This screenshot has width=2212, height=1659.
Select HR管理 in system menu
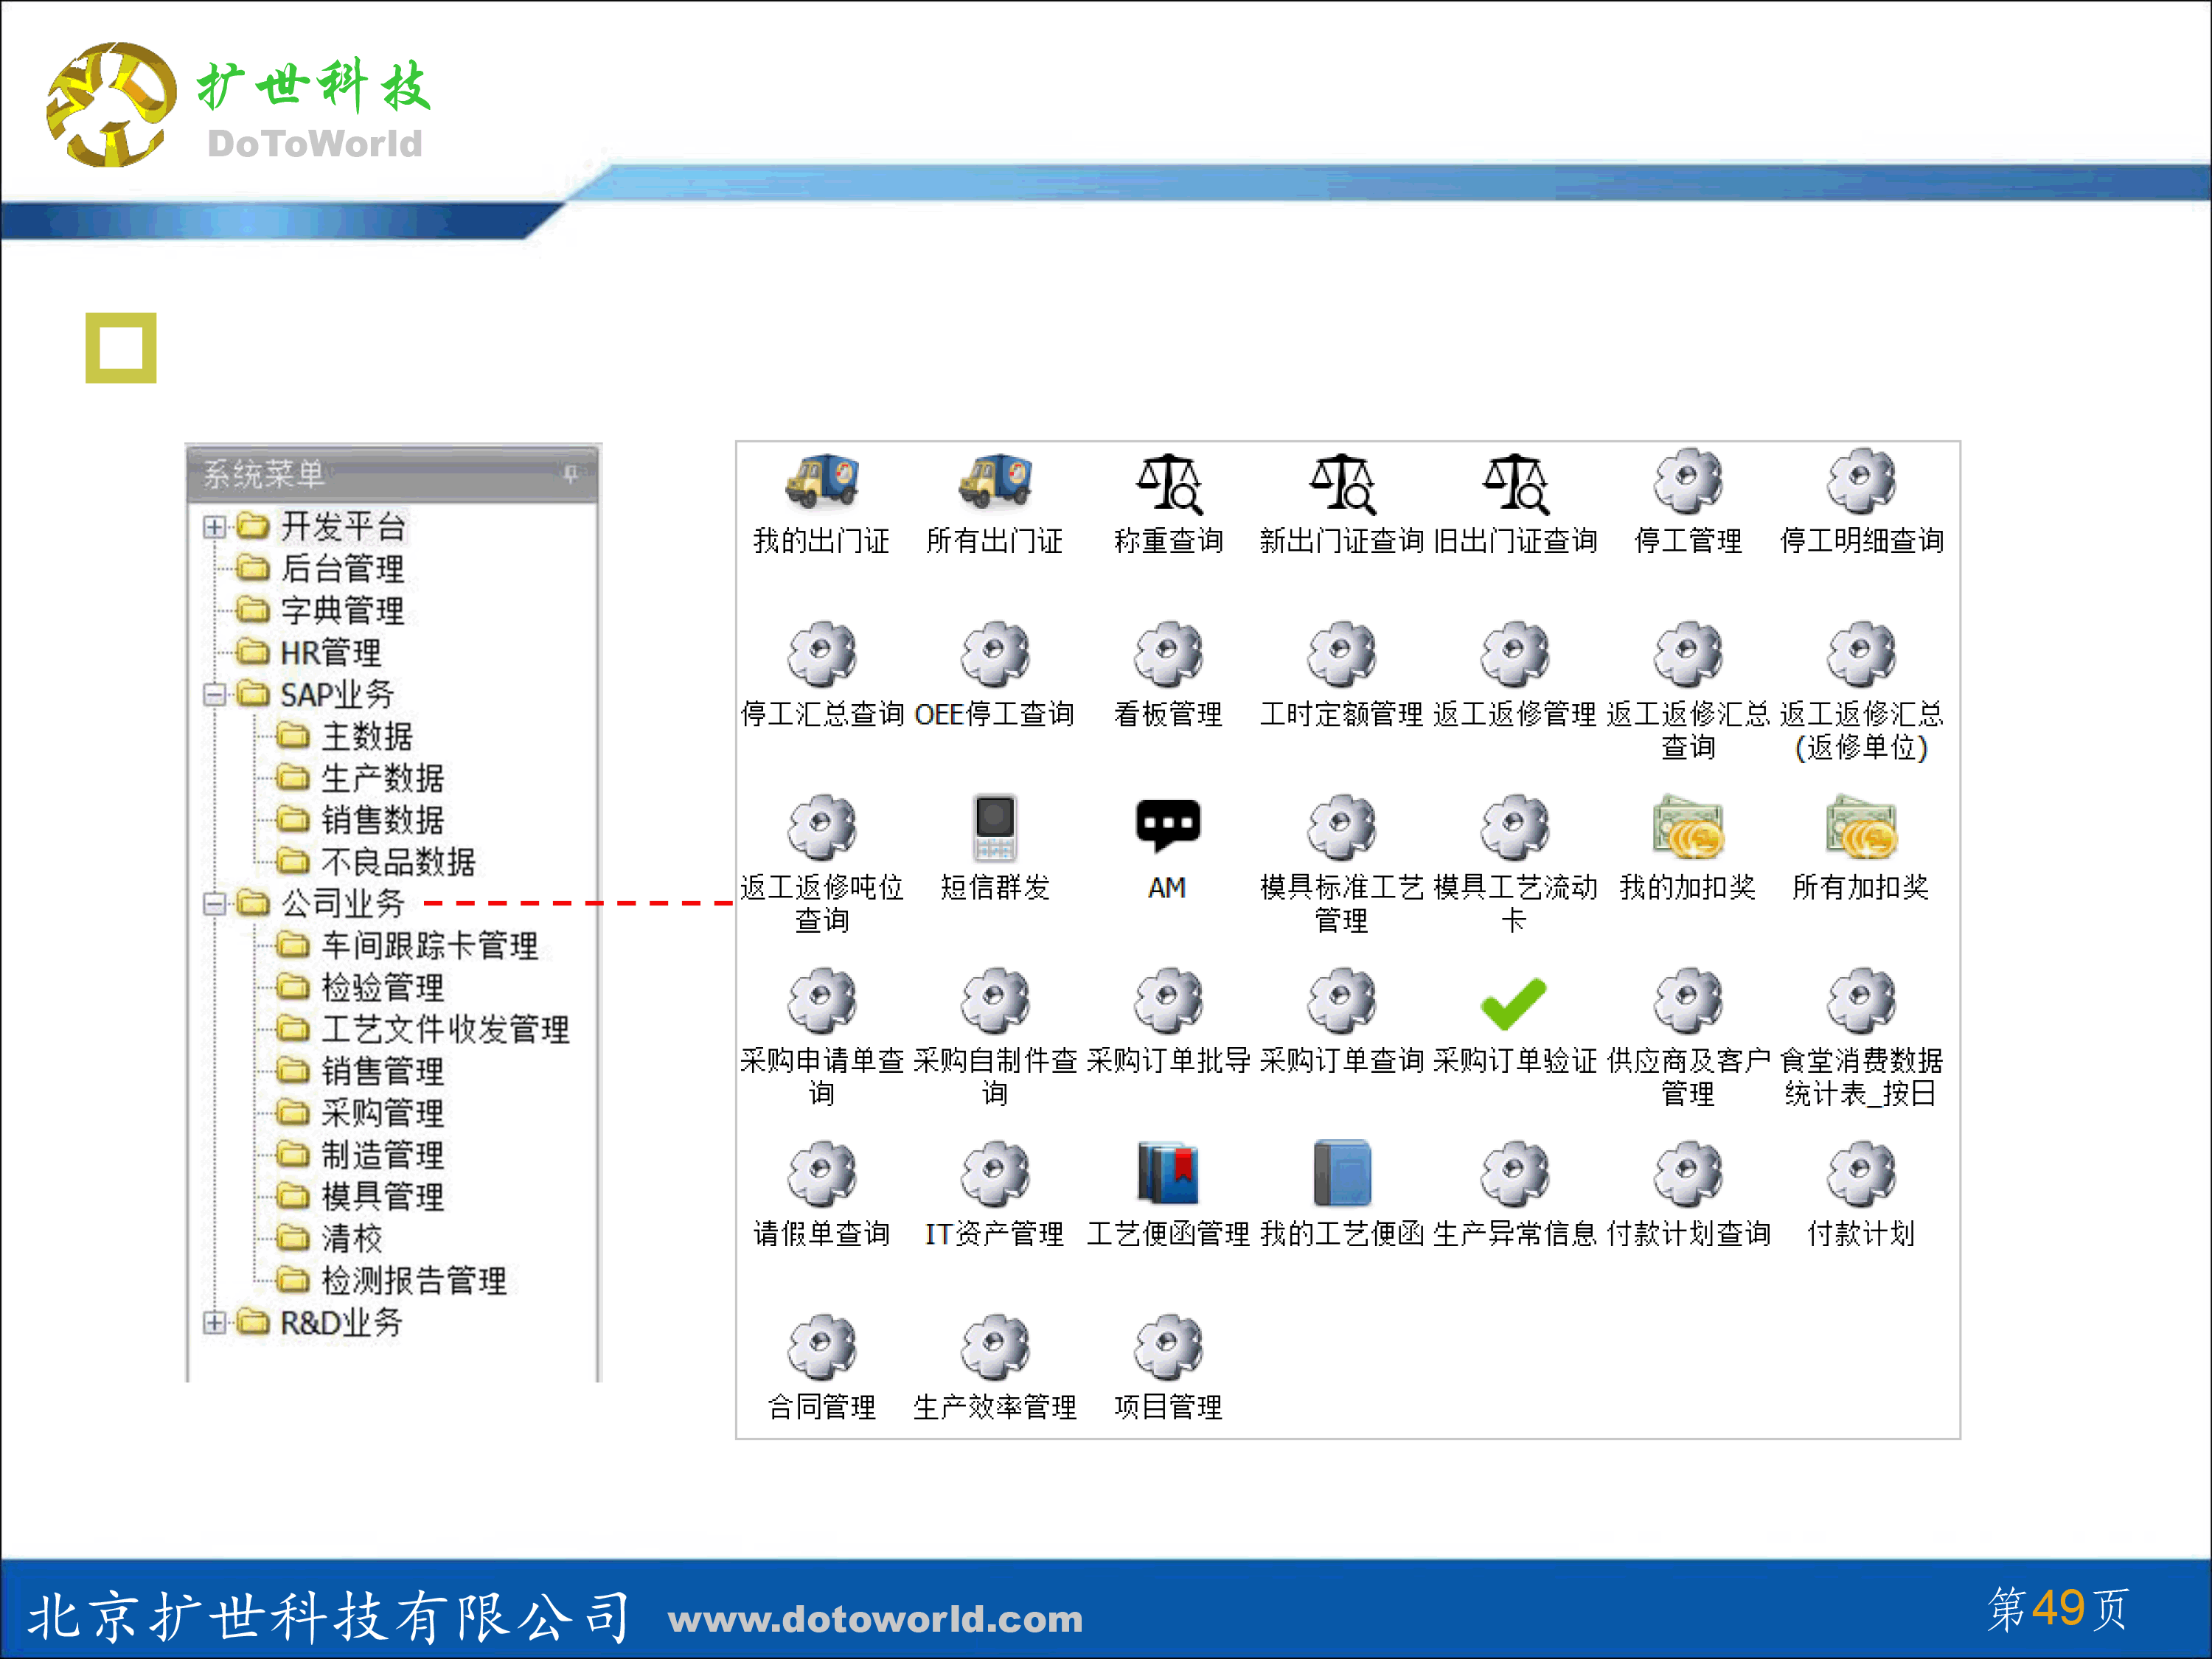click(x=330, y=653)
